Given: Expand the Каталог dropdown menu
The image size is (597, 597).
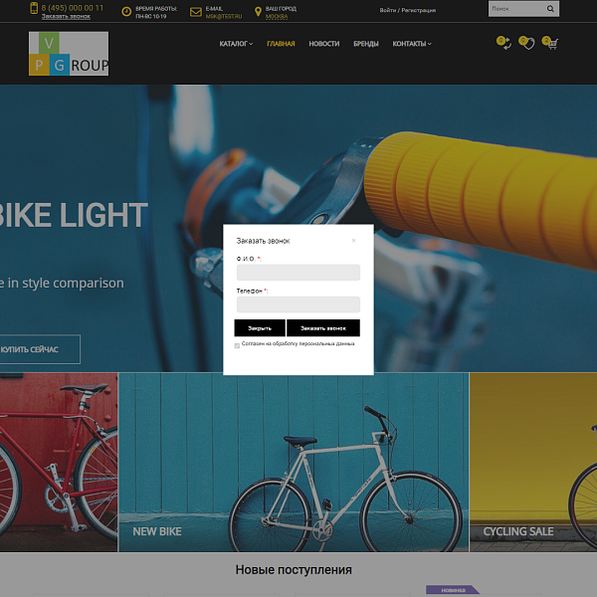Looking at the screenshot, I should 236,44.
